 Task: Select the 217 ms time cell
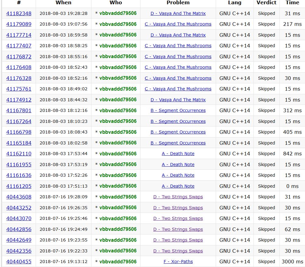tap(293, 24)
